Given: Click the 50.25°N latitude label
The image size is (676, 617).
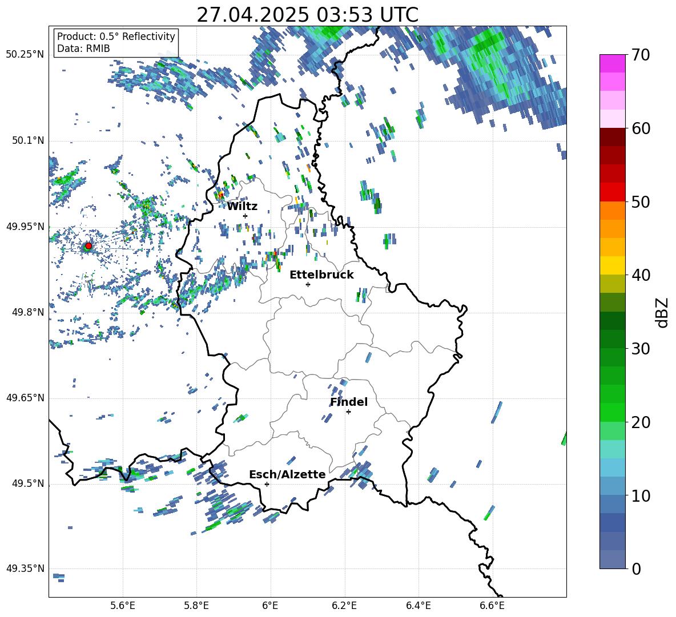Looking at the screenshot, I should coord(25,55).
